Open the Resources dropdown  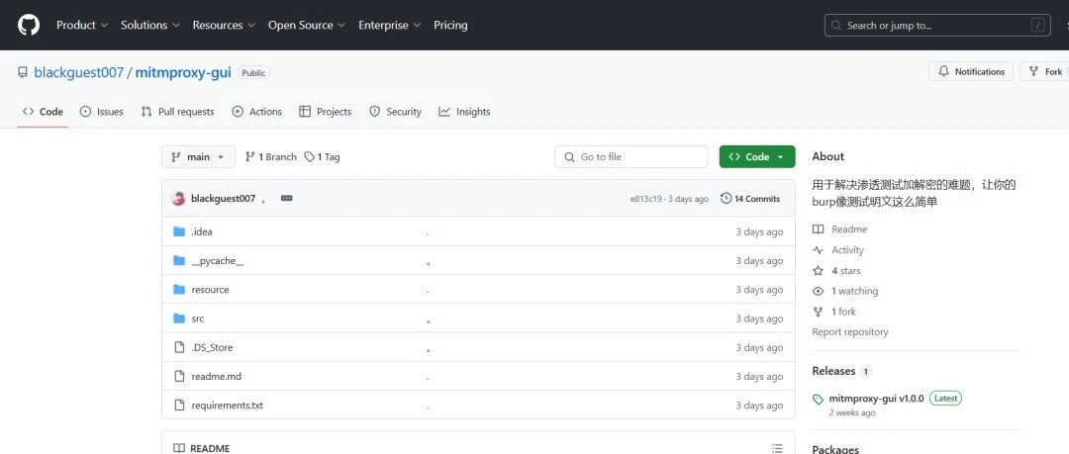click(x=224, y=26)
